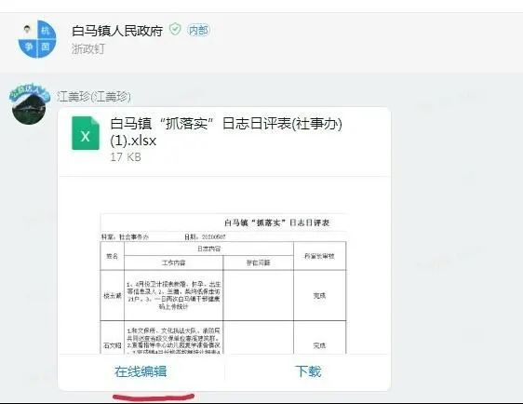Open 江美珍's round profile avatar

[29, 104]
